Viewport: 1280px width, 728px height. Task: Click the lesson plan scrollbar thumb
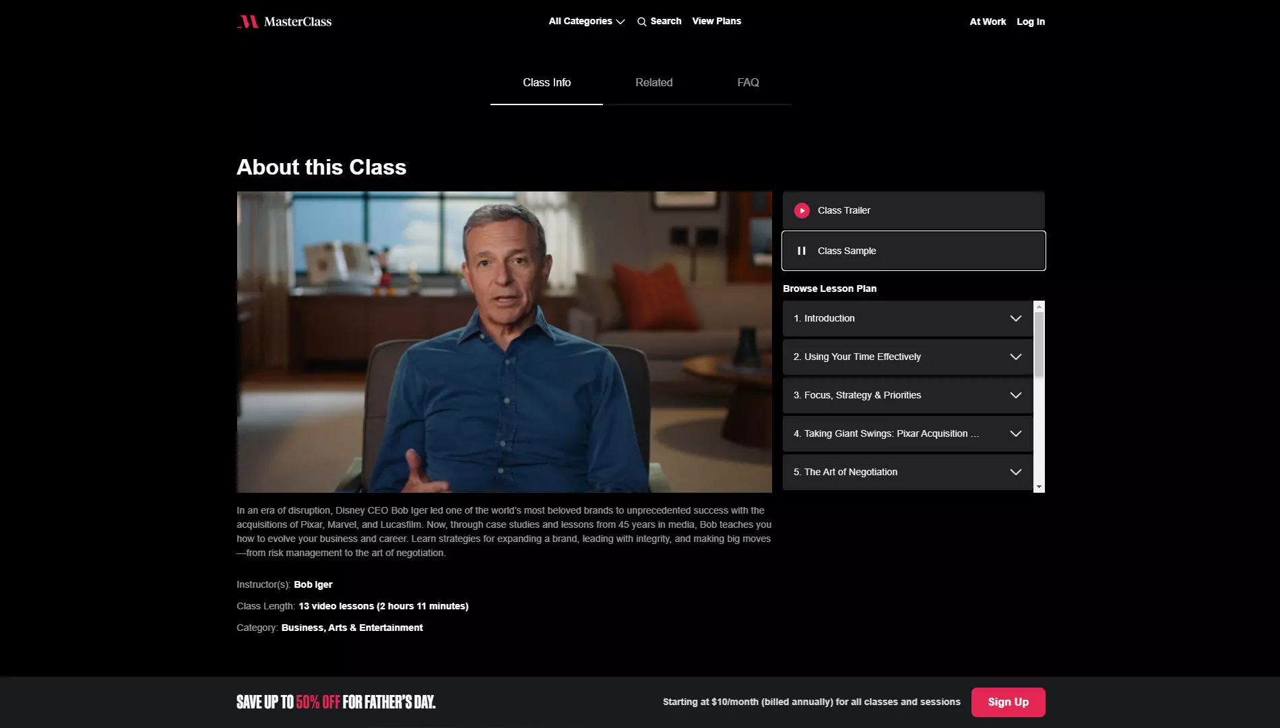[x=1039, y=344]
